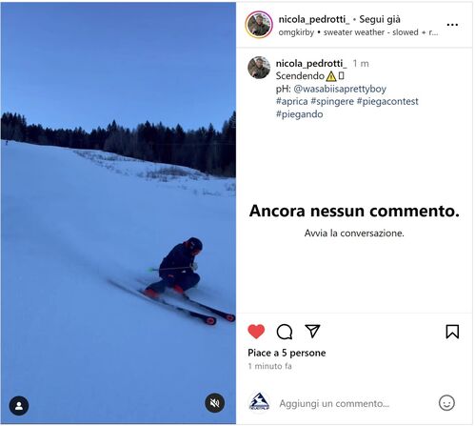
Task: Open the three-dots more options menu
Action: 452,25
